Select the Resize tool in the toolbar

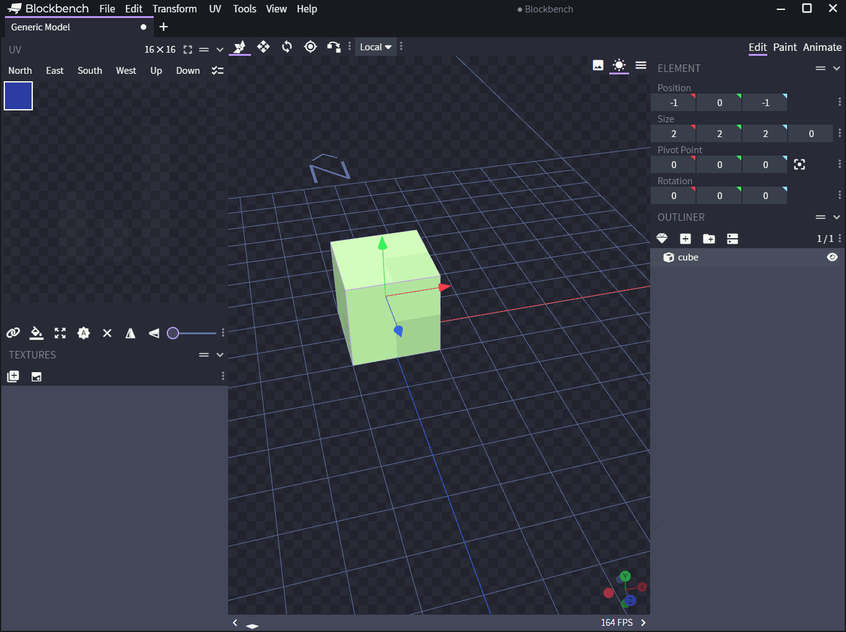[x=263, y=47]
